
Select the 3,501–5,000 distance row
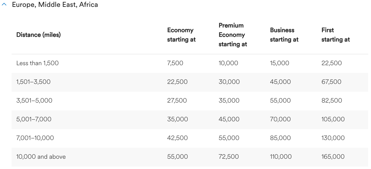[x=34, y=101]
